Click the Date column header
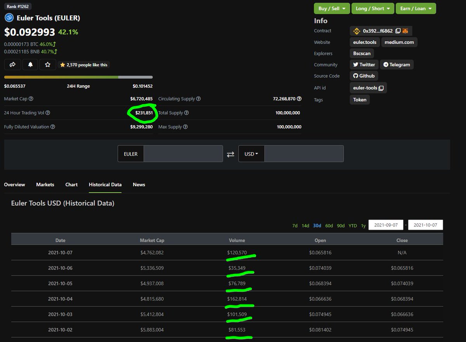466x342 pixels. (x=60, y=240)
